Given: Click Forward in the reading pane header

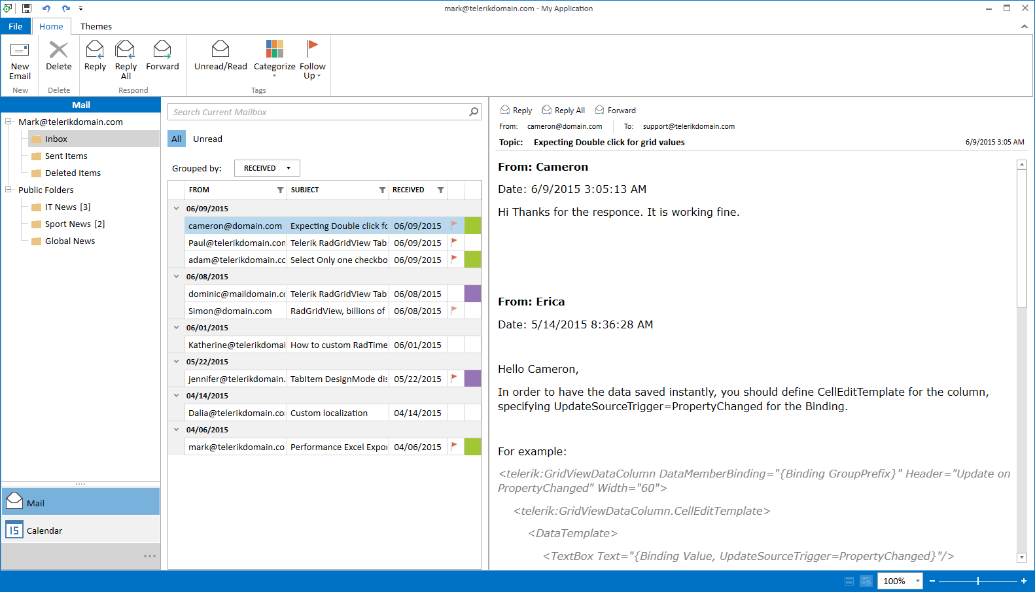Looking at the screenshot, I should [615, 110].
